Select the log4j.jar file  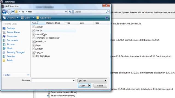click(39, 52)
